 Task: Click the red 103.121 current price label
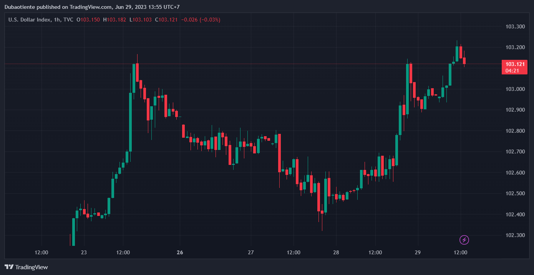point(515,64)
